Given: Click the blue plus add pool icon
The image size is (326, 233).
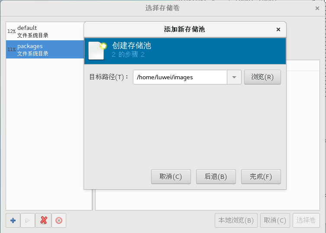Looking at the screenshot, I should coord(13,220).
